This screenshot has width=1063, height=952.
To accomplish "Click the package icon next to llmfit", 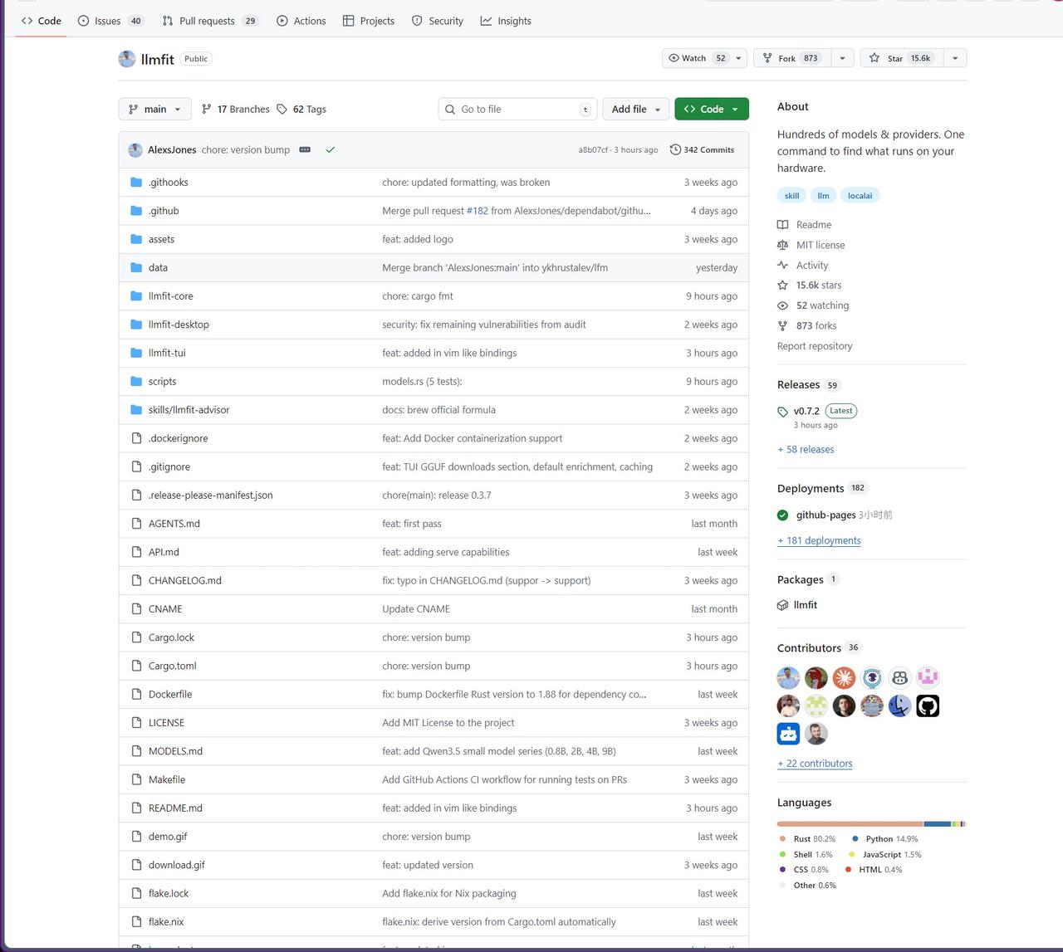I will click(782, 605).
